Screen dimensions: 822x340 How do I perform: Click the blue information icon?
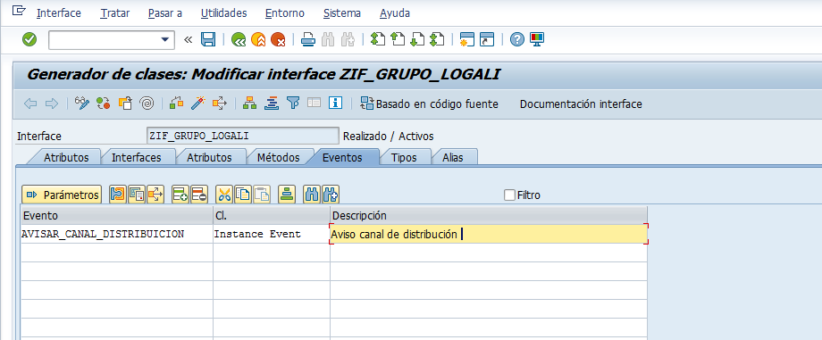(336, 104)
